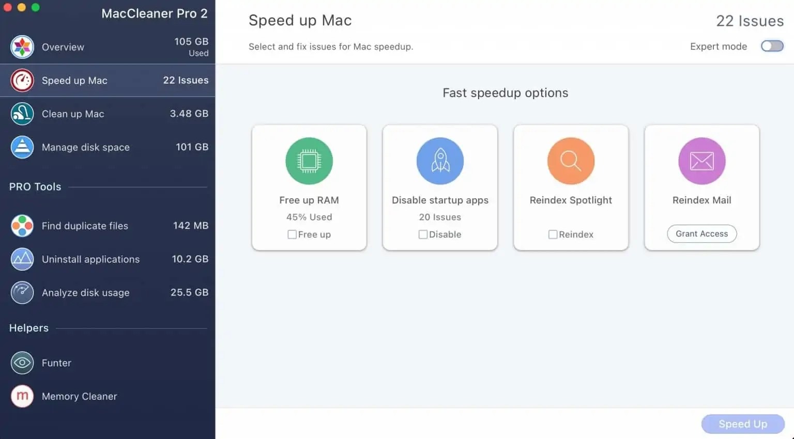Click the Analyze disk usage gauge icon

22,292
